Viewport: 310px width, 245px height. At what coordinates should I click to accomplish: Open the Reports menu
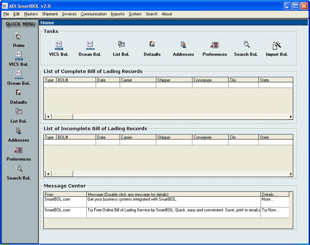click(x=118, y=14)
